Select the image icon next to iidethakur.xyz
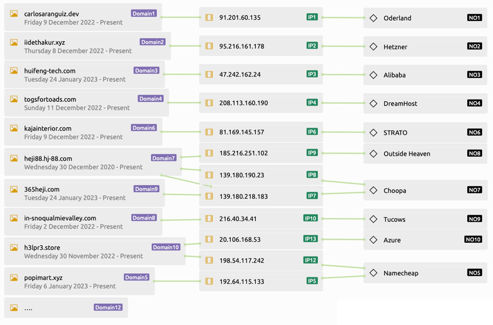This screenshot has height=325, width=493. 14,42
